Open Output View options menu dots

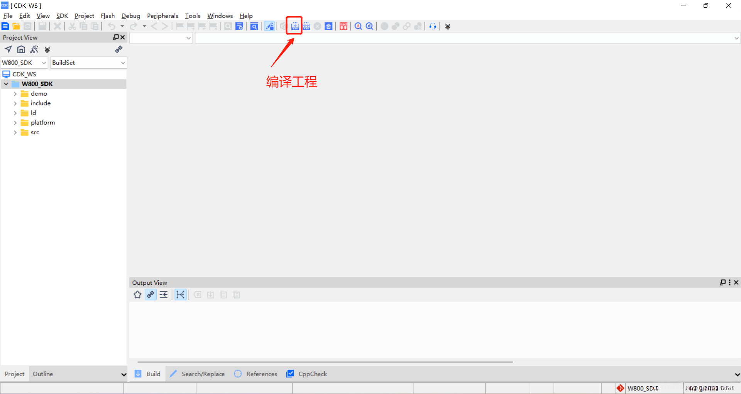[729, 282]
